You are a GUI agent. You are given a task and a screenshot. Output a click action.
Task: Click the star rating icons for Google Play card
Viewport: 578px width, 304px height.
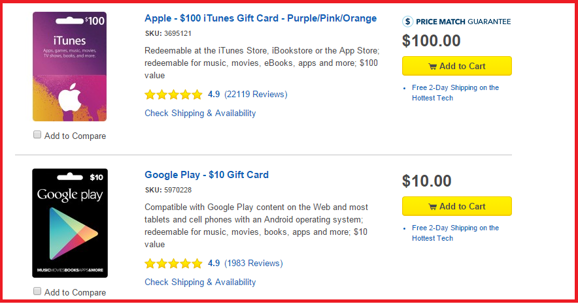click(173, 264)
